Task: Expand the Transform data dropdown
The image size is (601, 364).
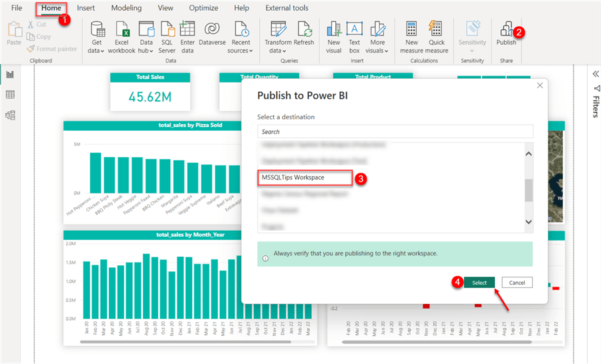Action: click(x=284, y=51)
